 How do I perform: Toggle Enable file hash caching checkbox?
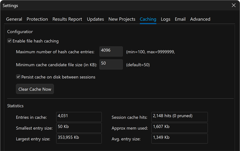tap(9, 41)
